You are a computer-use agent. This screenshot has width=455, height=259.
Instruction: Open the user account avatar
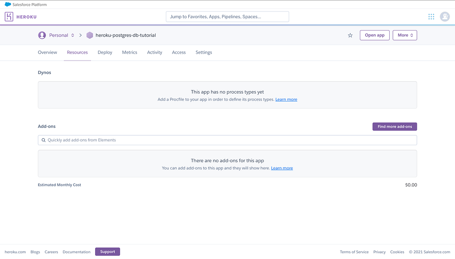[445, 16]
